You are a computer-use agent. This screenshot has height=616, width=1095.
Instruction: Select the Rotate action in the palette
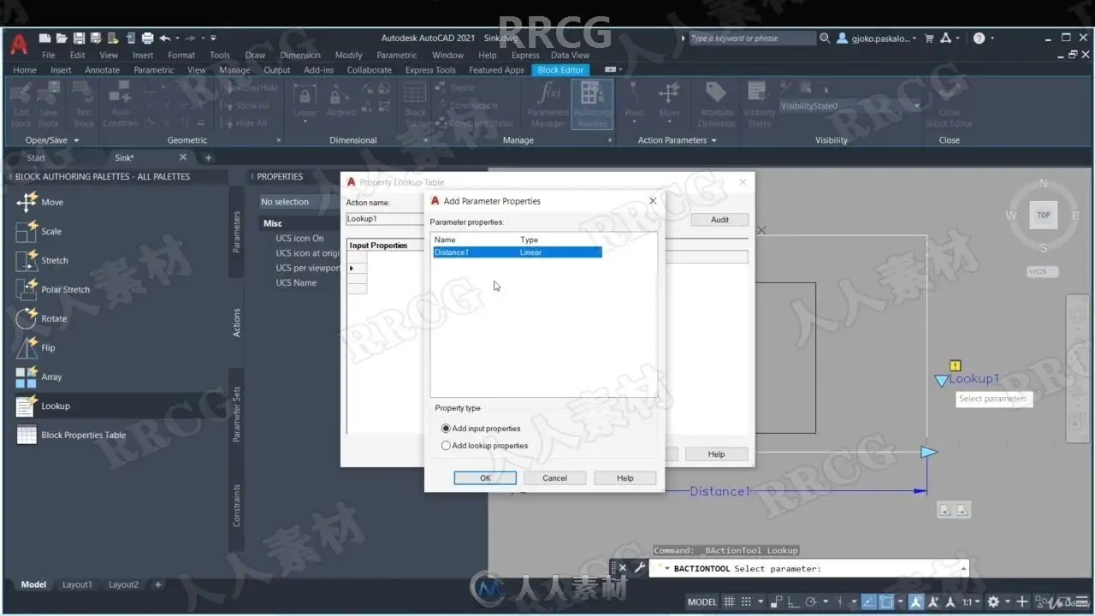click(40, 319)
